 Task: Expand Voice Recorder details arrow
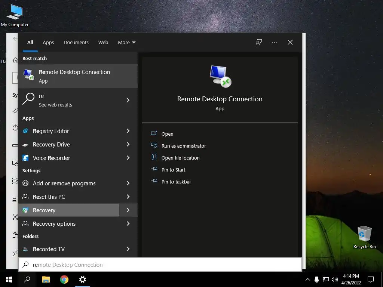tap(128, 158)
